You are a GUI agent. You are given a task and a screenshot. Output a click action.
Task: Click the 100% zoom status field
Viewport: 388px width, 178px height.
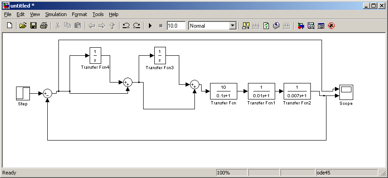tap(231, 173)
